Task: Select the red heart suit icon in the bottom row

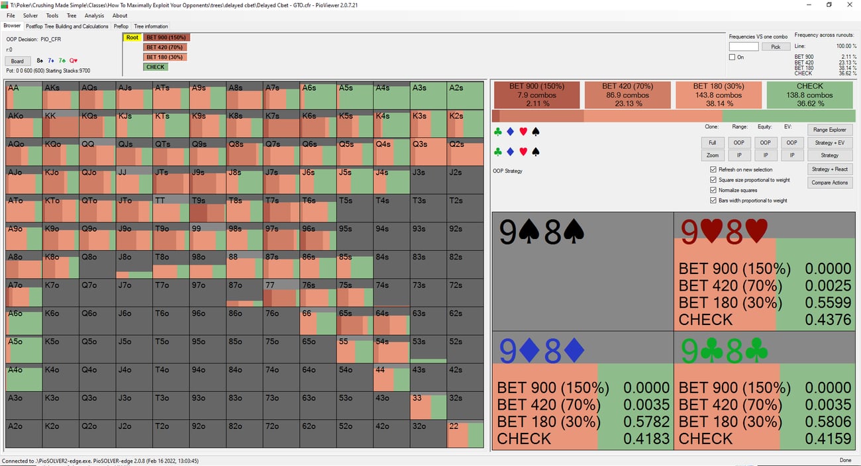Action: coord(523,152)
